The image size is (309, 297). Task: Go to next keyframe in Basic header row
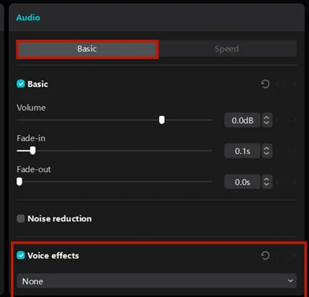pyautogui.click(x=294, y=84)
